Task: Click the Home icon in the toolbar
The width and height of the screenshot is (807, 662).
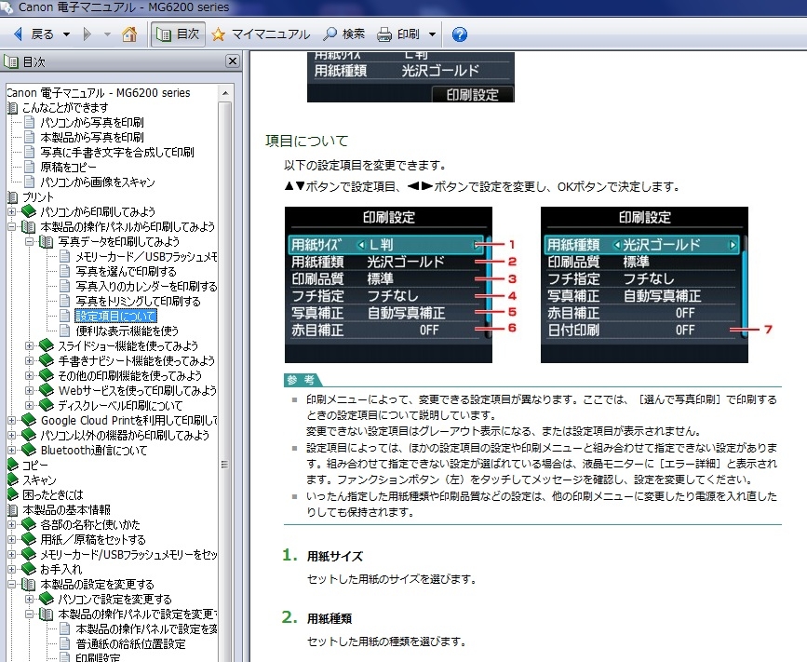Action: point(129,34)
